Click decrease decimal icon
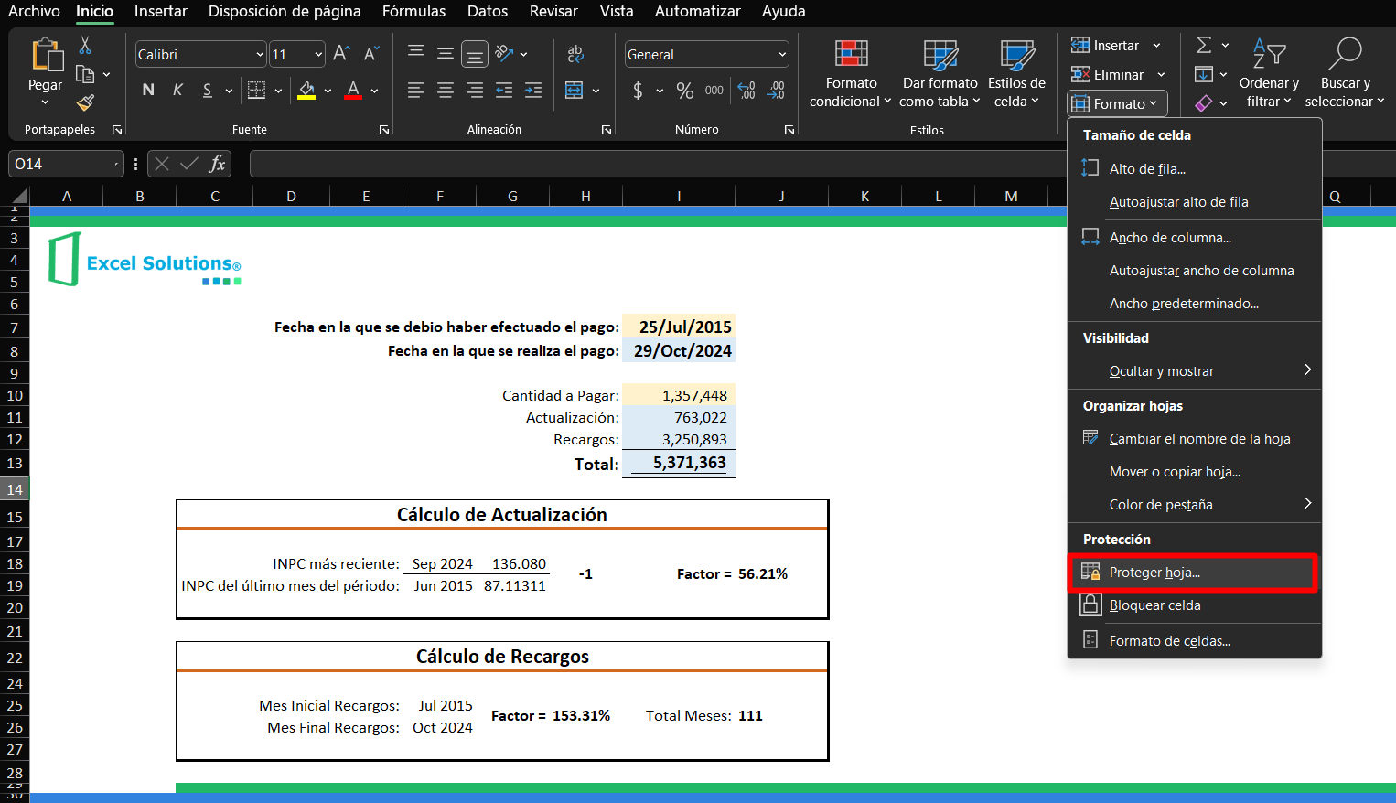Image resolution: width=1396 pixels, height=803 pixels. [776, 91]
